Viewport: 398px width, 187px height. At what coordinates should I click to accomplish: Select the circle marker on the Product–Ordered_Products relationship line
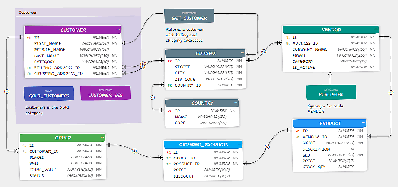tap(267, 147)
